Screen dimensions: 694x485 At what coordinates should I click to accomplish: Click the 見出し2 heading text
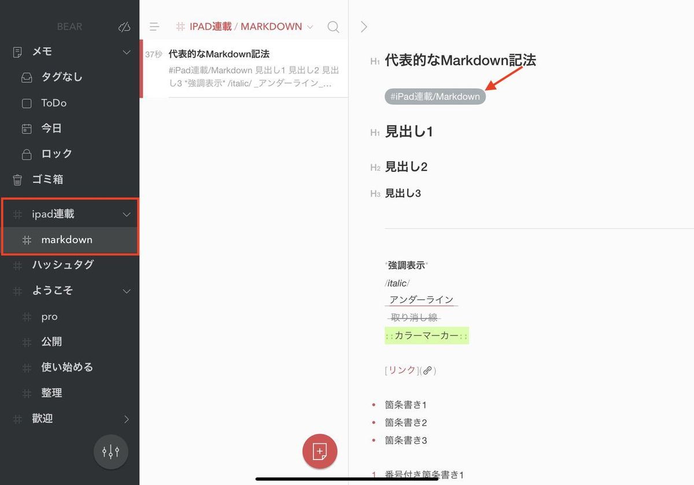pos(406,167)
